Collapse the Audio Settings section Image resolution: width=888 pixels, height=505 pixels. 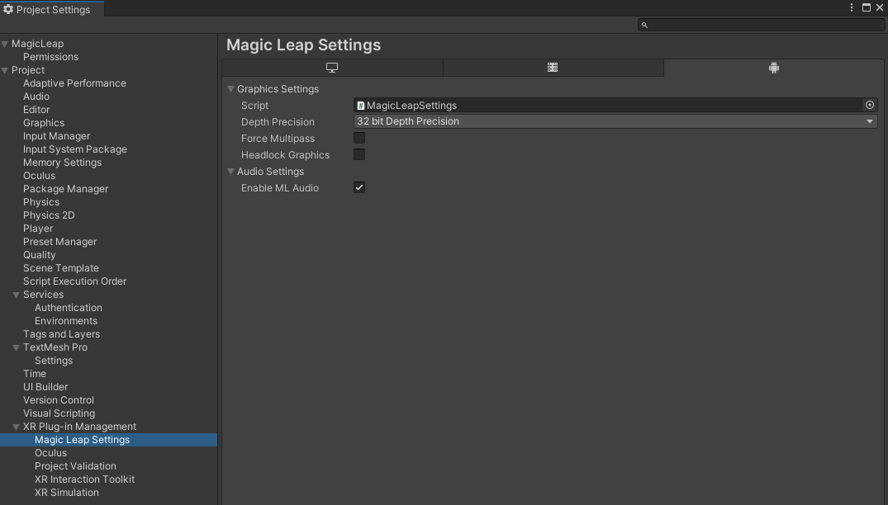coord(231,172)
